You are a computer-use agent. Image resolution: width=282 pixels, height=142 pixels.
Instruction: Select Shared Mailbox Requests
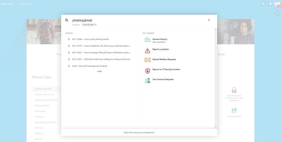[x=164, y=59]
